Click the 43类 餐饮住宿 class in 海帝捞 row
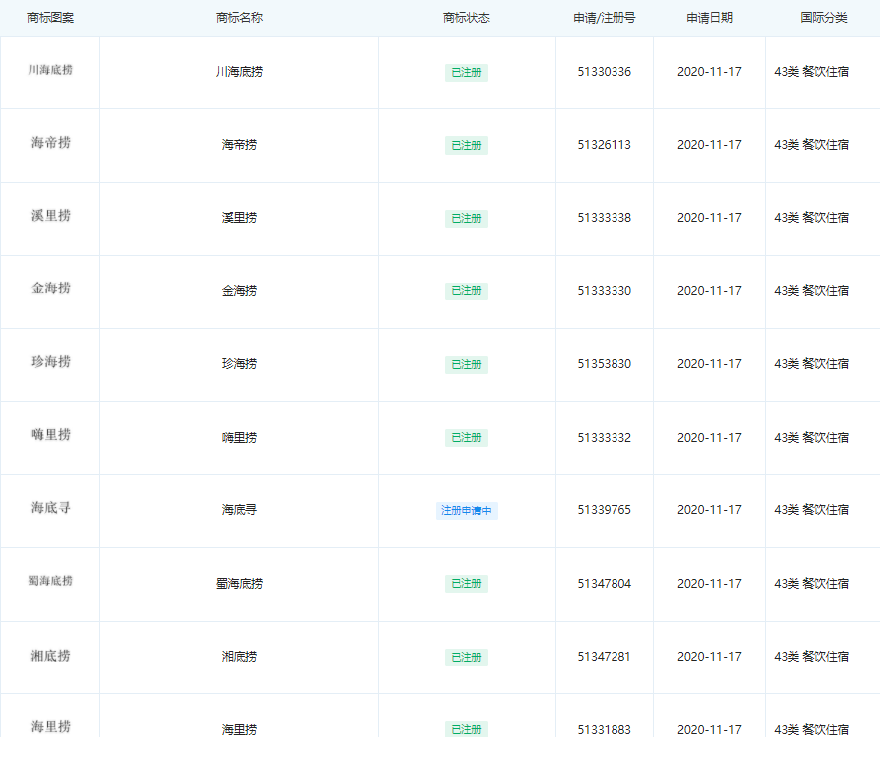The image size is (880, 757). [811, 145]
